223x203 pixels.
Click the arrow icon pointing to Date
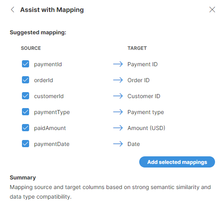[x=118, y=144]
